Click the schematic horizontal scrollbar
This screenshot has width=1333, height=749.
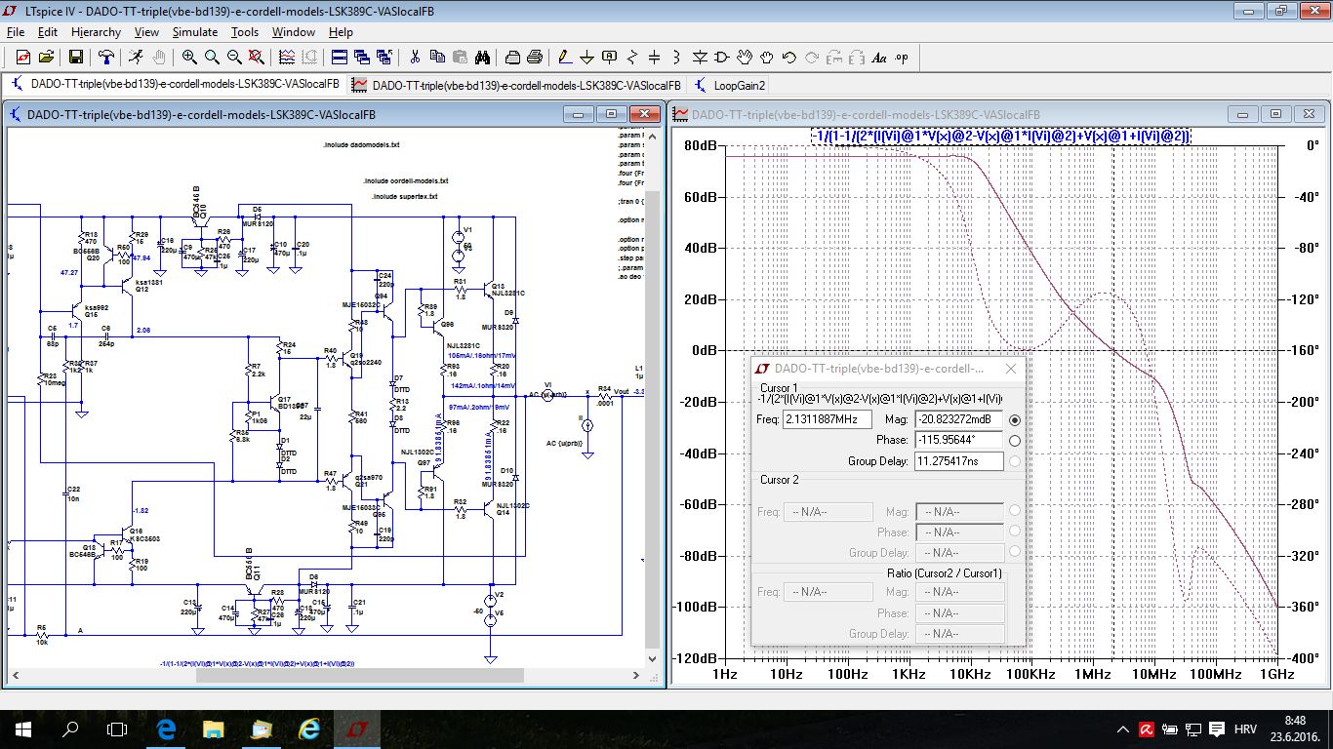[326, 675]
